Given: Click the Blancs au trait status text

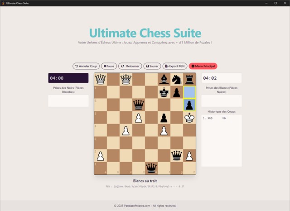Looking at the screenshot, I should coord(145,181).
